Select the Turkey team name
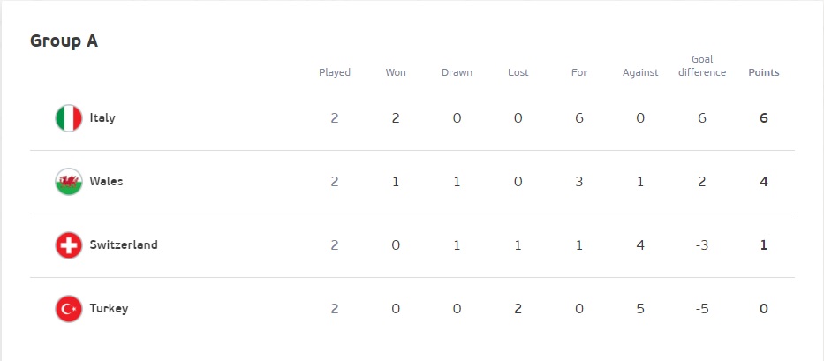This screenshot has height=361, width=824. [x=109, y=309]
